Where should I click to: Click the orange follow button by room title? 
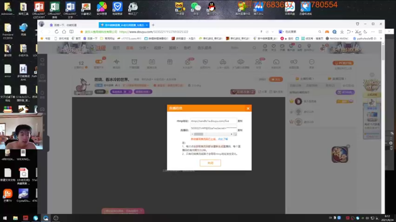pyautogui.click(x=276, y=79)
